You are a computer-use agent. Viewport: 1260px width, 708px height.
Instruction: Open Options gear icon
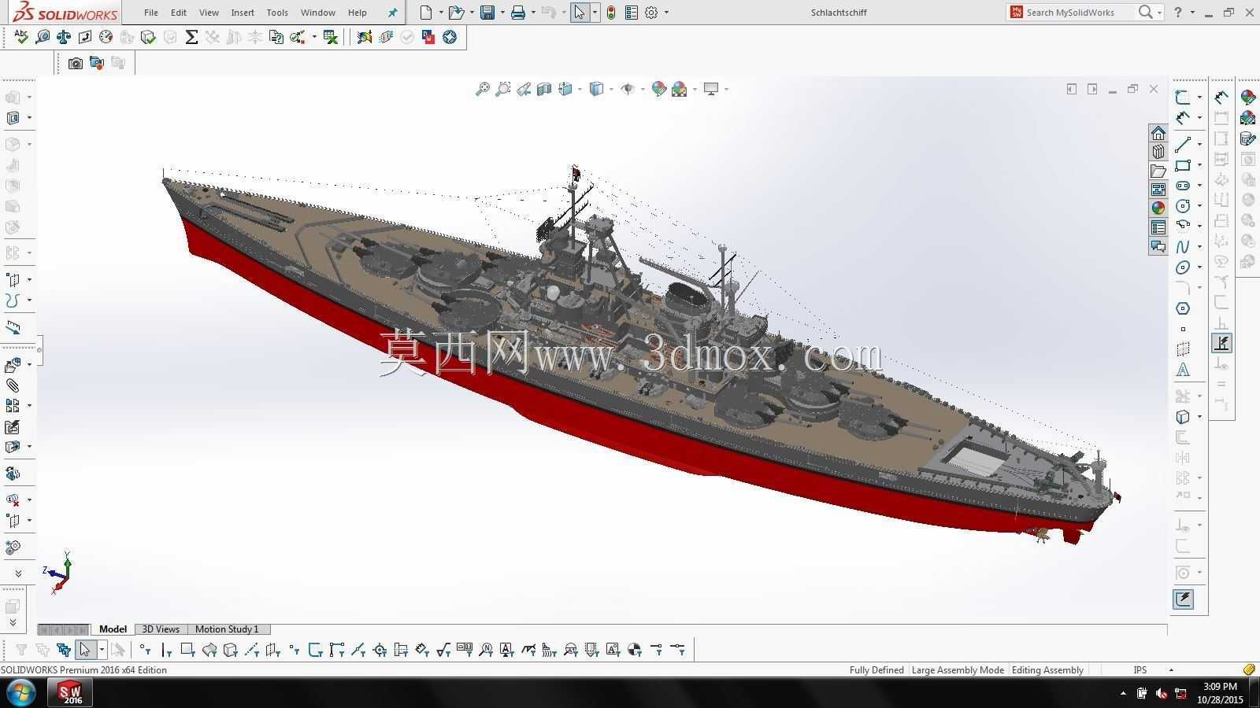[651, 13]
